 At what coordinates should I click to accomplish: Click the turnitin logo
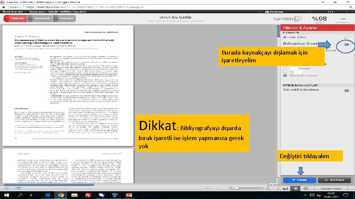click(x=287, y=19)
